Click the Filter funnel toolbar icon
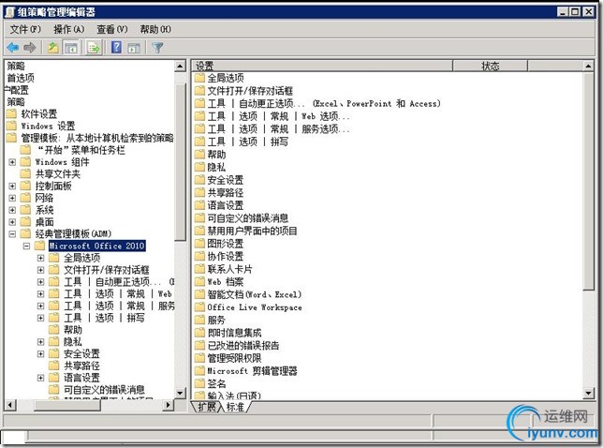Screen dimensions: 603x448 click(x=157, y=48)
